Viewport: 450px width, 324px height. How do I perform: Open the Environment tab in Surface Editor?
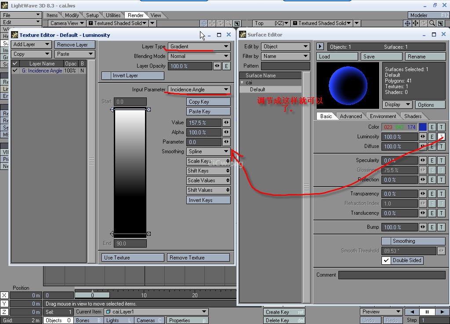coord(383,116)
